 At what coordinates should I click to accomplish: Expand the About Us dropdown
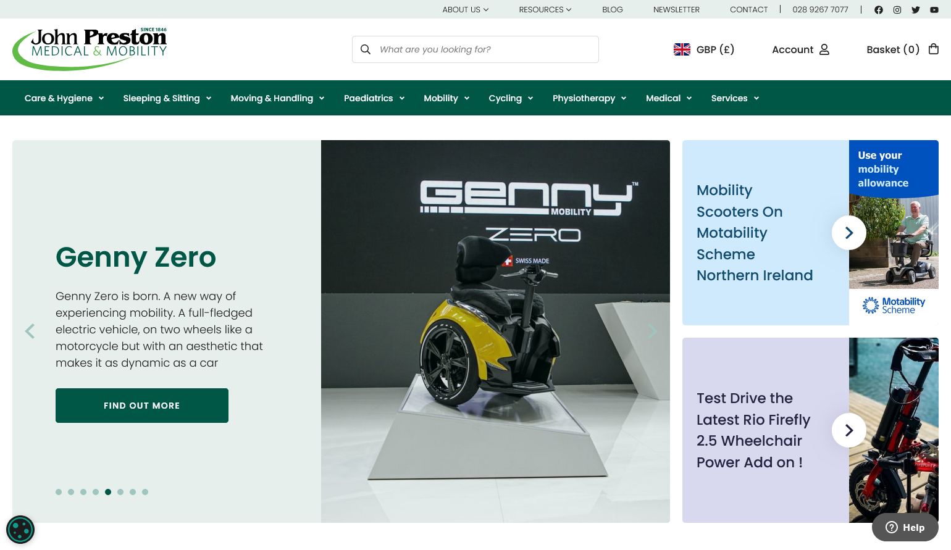pos(466,10)
